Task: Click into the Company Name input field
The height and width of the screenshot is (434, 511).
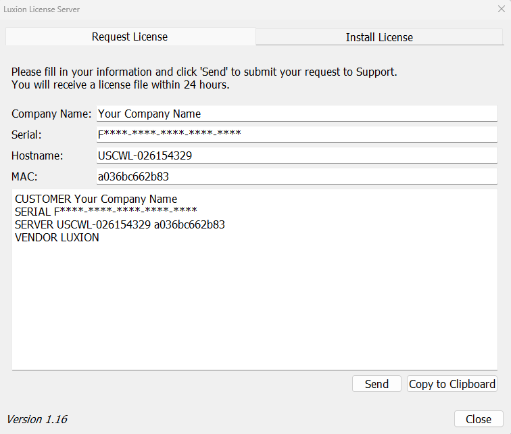Action: coord(297,114)
